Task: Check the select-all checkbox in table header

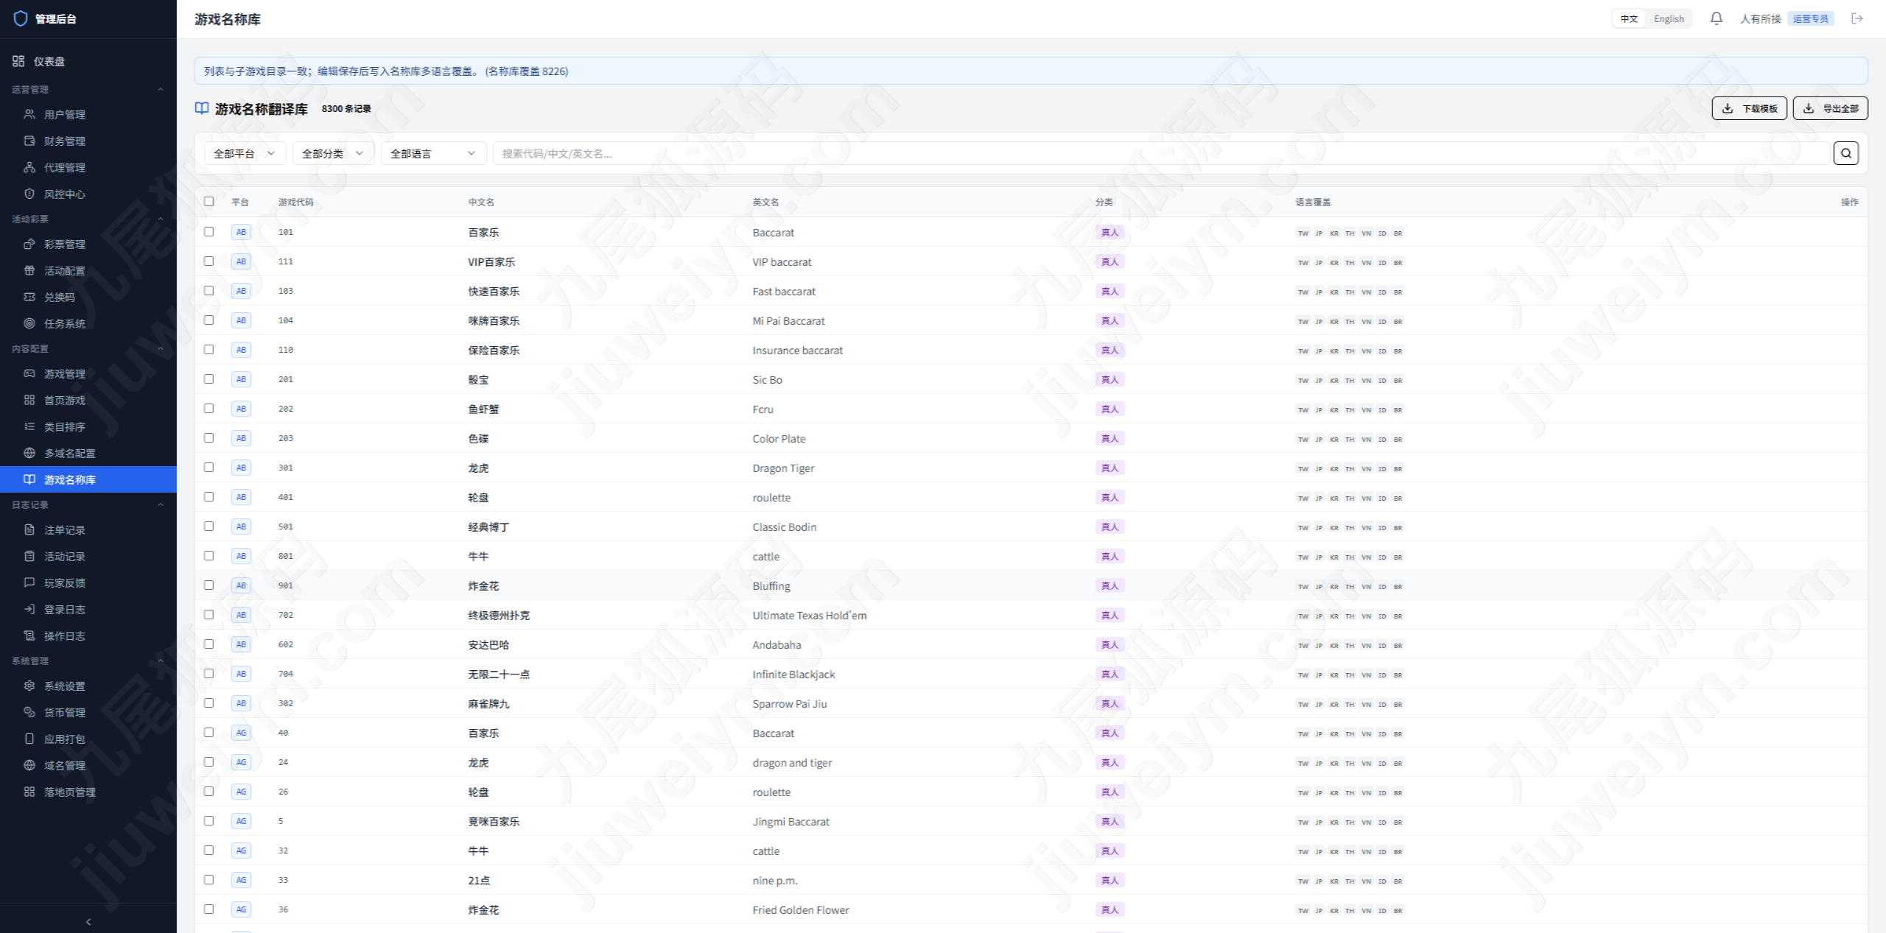Action: pos(209,201)
